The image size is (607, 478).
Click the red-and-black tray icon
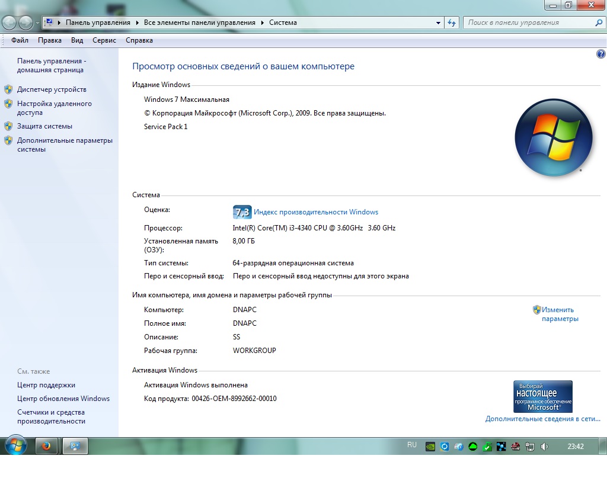515,447
